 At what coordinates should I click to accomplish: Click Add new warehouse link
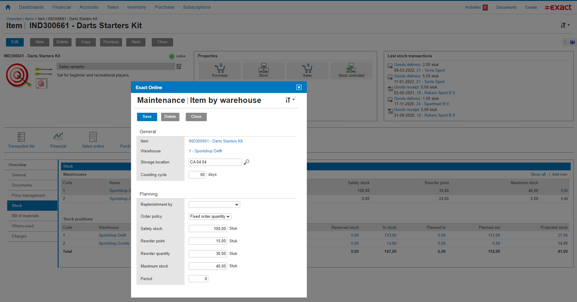560,175
